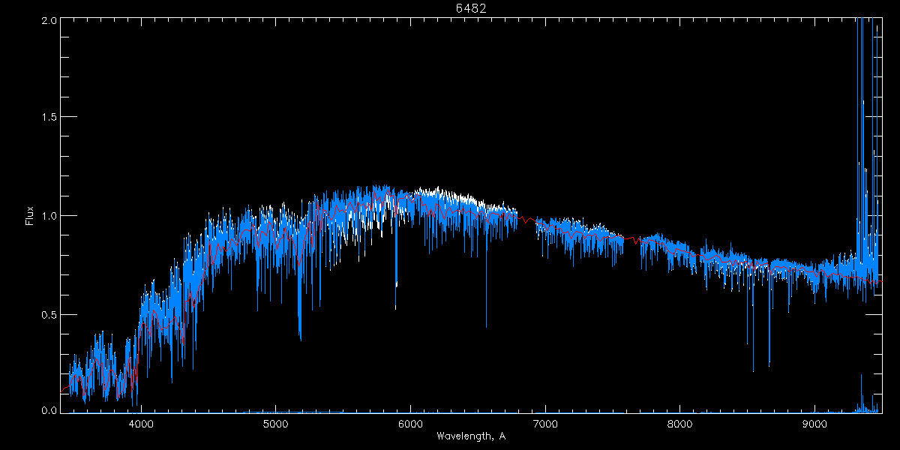The width and height of the screenshot is (900, 450).
Task: Click the 6000 wavelength tick label
Action: click(410, 424)
